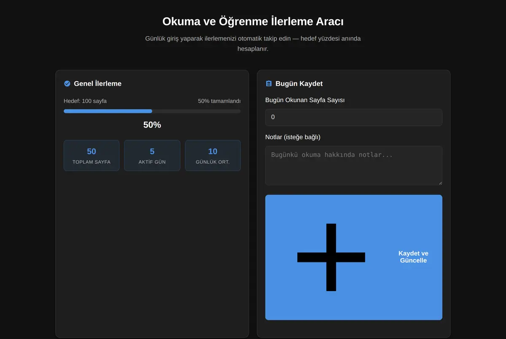Click the large "50%" percentage label

[152, 125]
